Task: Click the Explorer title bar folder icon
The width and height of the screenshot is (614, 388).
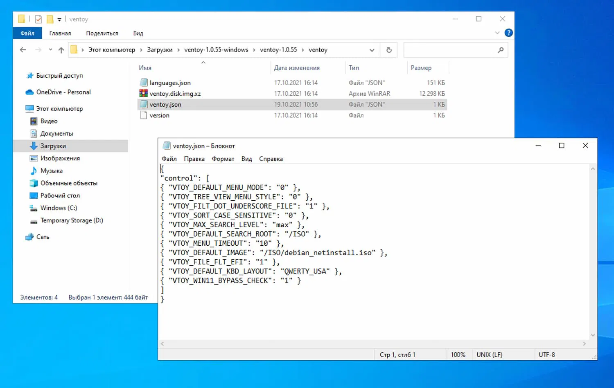Action: pos(21,19)
